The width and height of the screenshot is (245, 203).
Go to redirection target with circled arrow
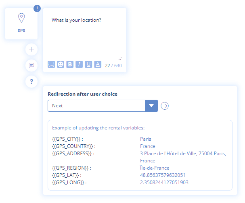point(165,106)
